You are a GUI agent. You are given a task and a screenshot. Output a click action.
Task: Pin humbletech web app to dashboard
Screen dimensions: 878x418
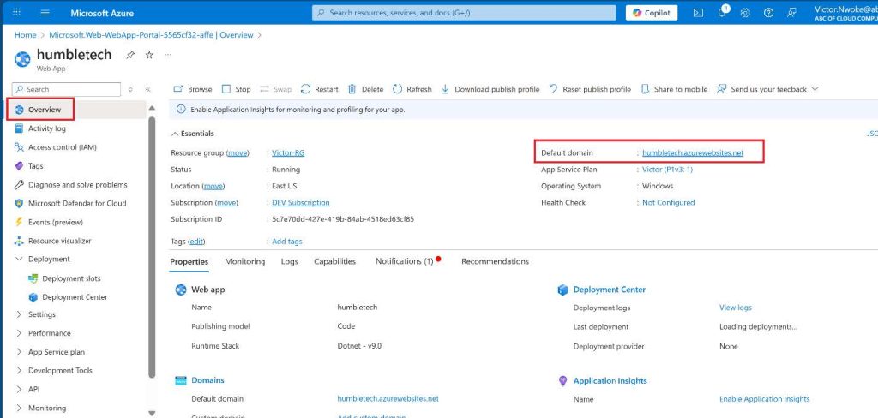130,55
